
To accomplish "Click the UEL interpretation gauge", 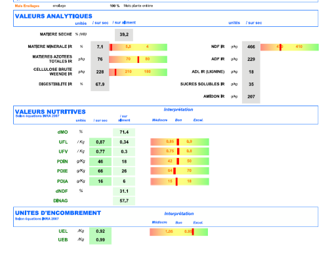I will coord(178,232).
